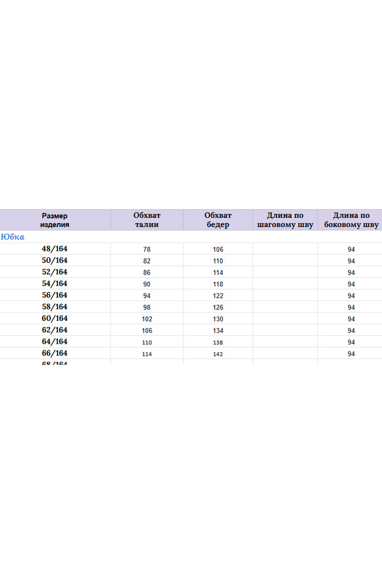Click the 'Длина по шаговому шву' header
Viewport: 382px width, 573px height.
tap(285, 220)
